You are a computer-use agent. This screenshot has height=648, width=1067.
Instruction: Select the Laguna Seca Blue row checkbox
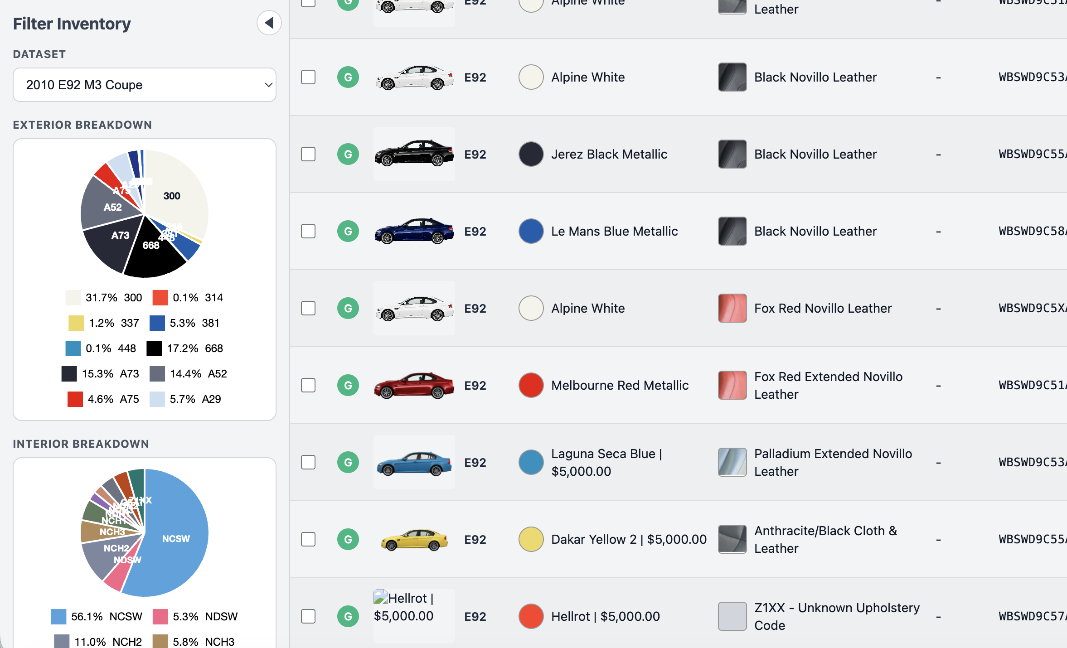pyautogui.click(x=308, y=462)
